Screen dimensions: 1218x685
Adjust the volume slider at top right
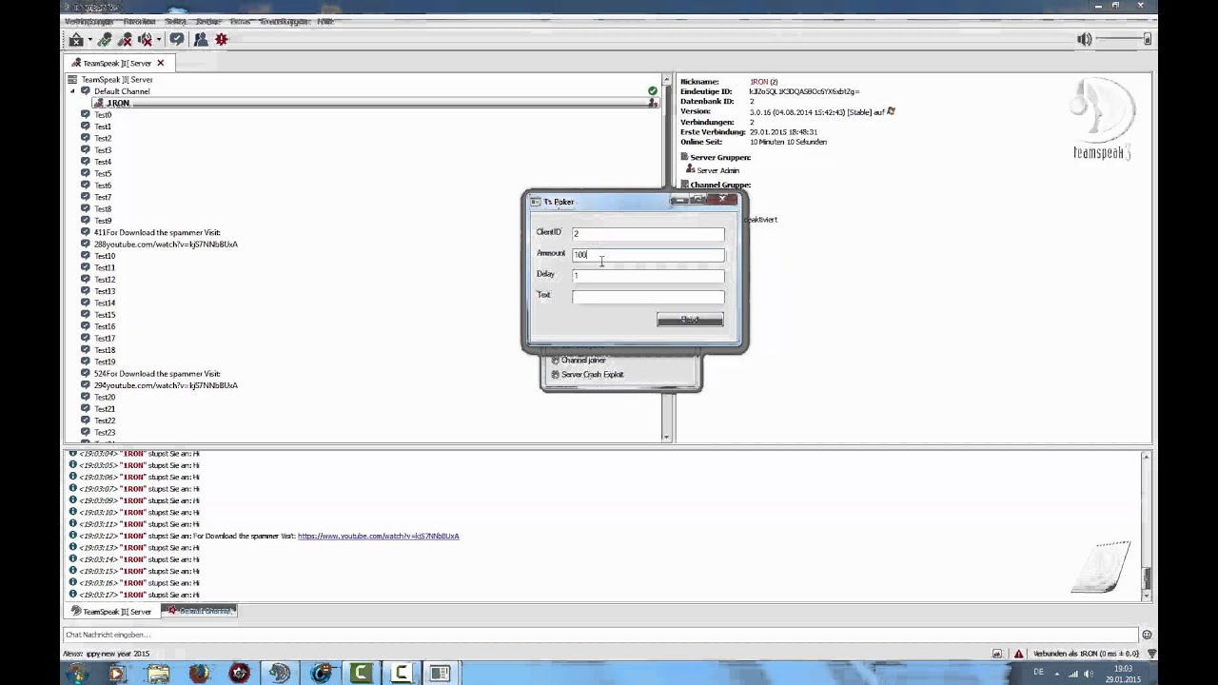point(1124,39)
